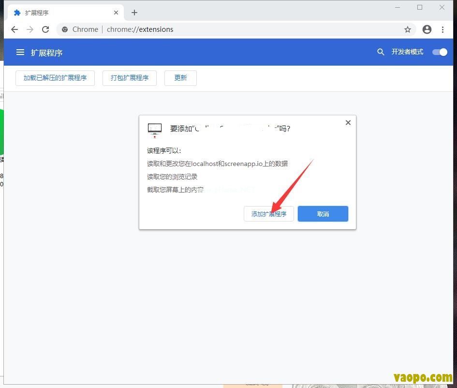Click the extension's monitor icon in the dialog
The image size is (457, 388).
[x=154, y=128]
